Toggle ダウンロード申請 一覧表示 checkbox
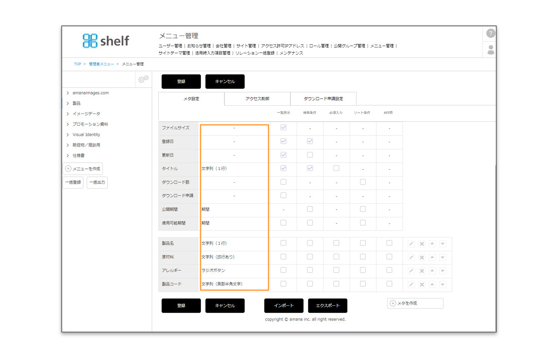This screenshot has height=348, width=558. 283,195
